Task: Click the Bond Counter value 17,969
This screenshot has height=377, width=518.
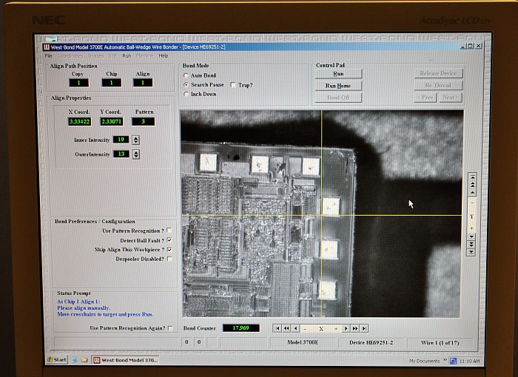Action: (240, 327)
